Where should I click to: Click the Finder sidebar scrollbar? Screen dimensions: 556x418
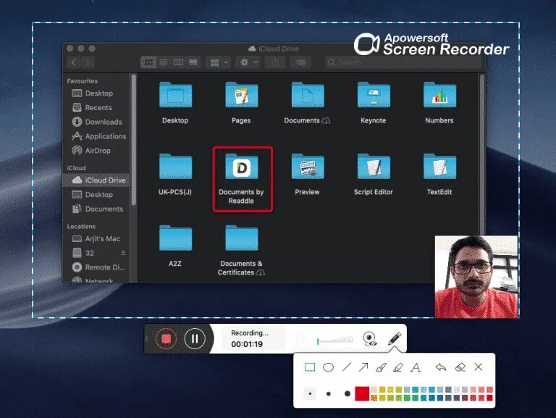134,140
